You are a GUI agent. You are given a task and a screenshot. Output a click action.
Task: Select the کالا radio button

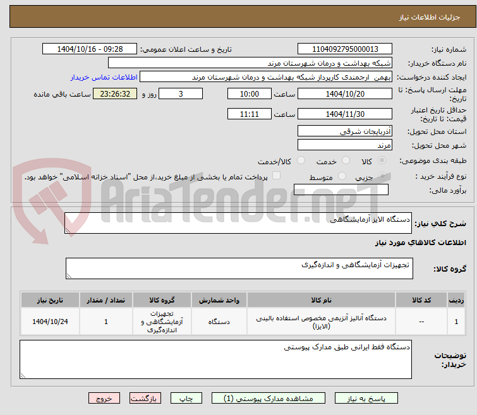[382, 160]
